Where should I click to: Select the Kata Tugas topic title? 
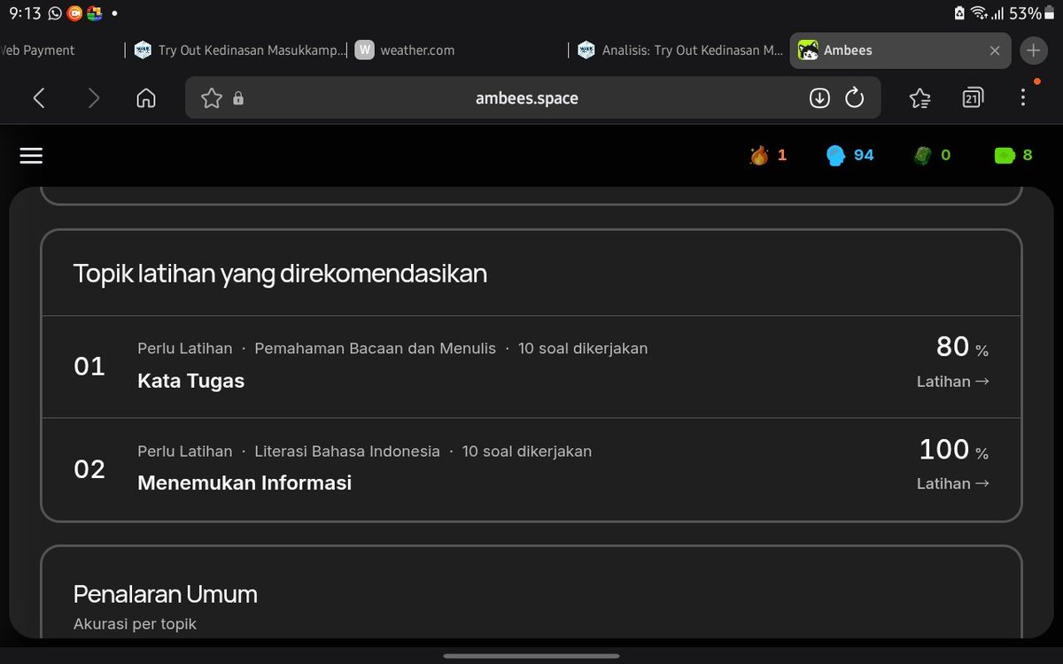coord(190,381)
